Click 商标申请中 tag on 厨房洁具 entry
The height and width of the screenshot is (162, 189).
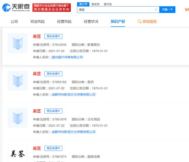(53, 148)
